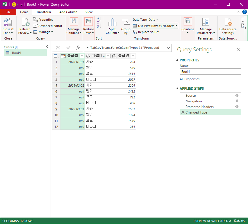This screenshot has height=224, width=248.
Task: Sort ascending A to Z
Action: [x=99, y=20]
